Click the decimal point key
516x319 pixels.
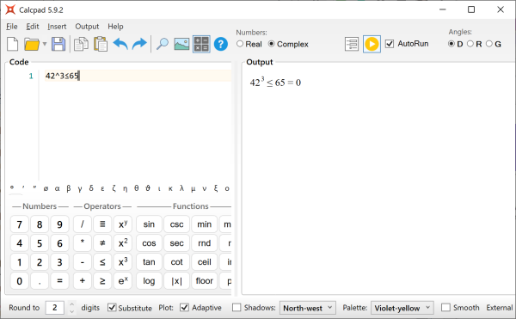[40, 281]
